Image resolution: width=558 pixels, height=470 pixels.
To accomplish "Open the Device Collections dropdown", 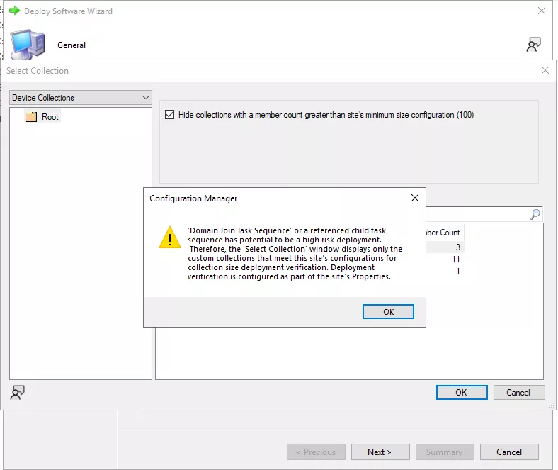I will [81, 98].
